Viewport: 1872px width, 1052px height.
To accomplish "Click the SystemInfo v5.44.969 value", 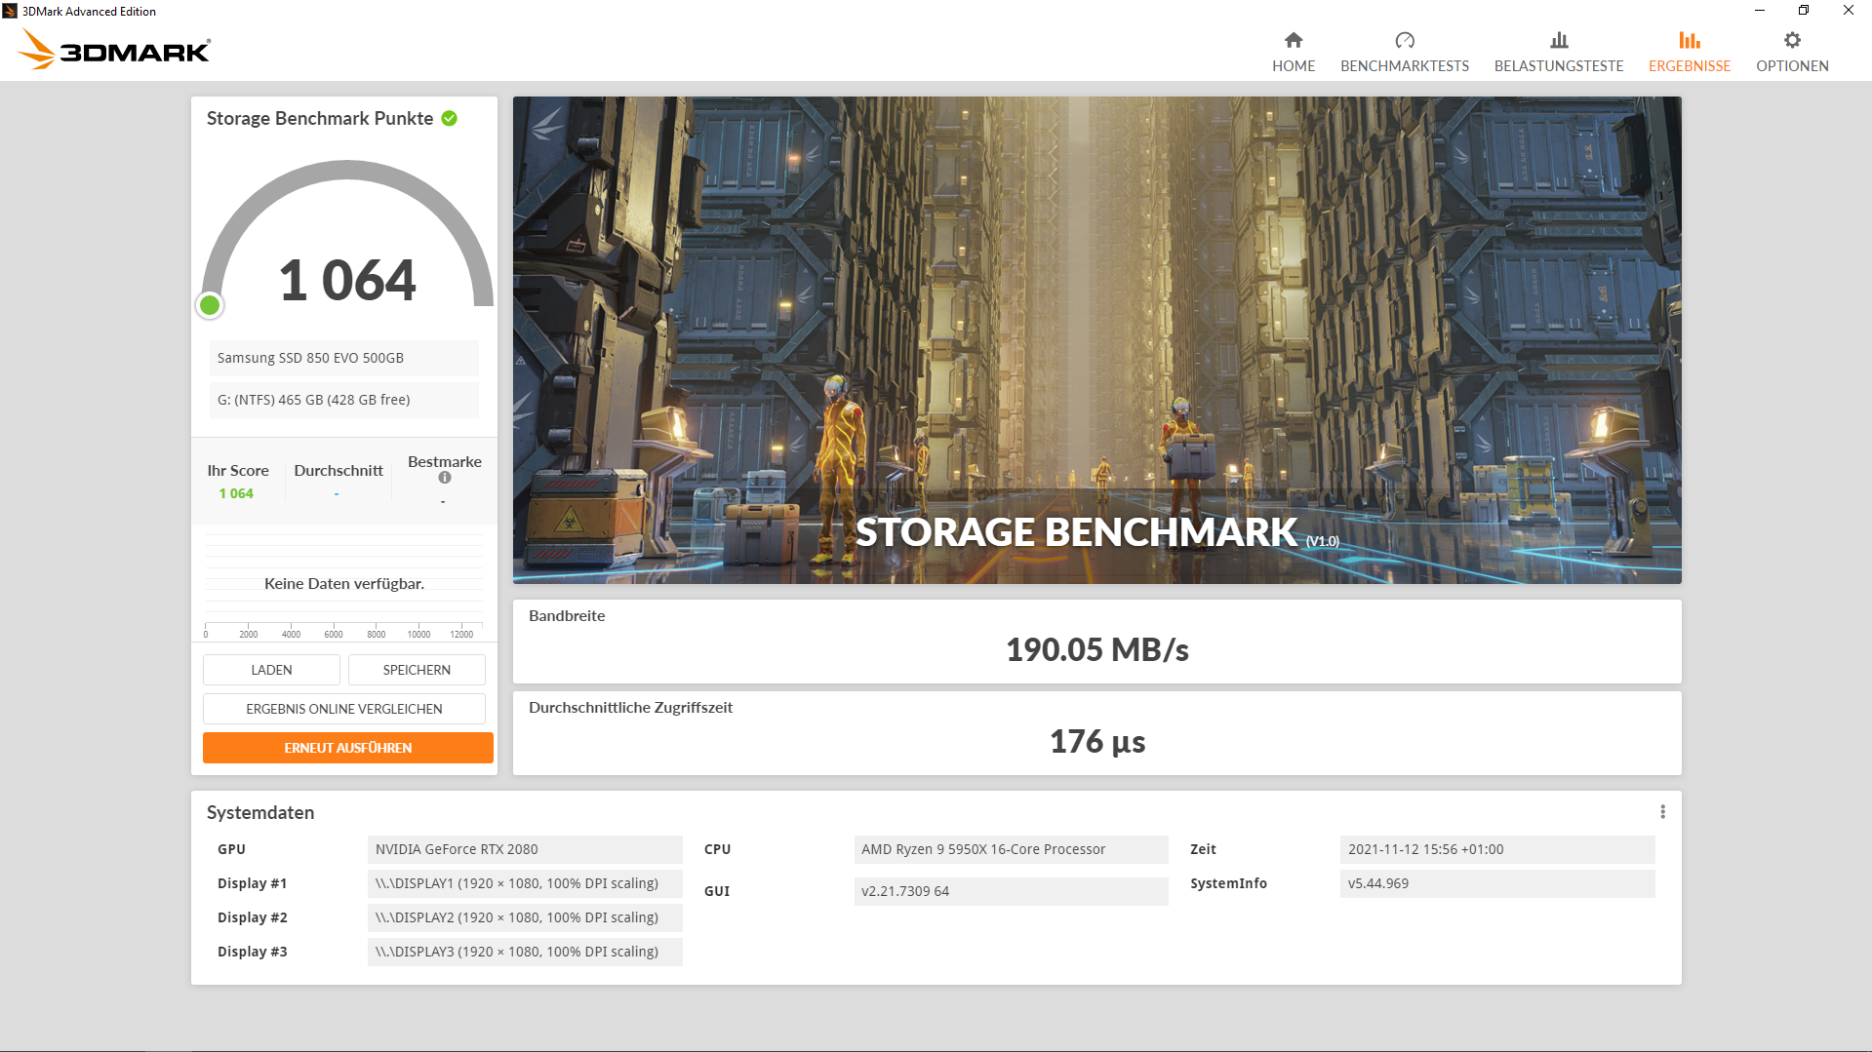I will point(1497,883).
